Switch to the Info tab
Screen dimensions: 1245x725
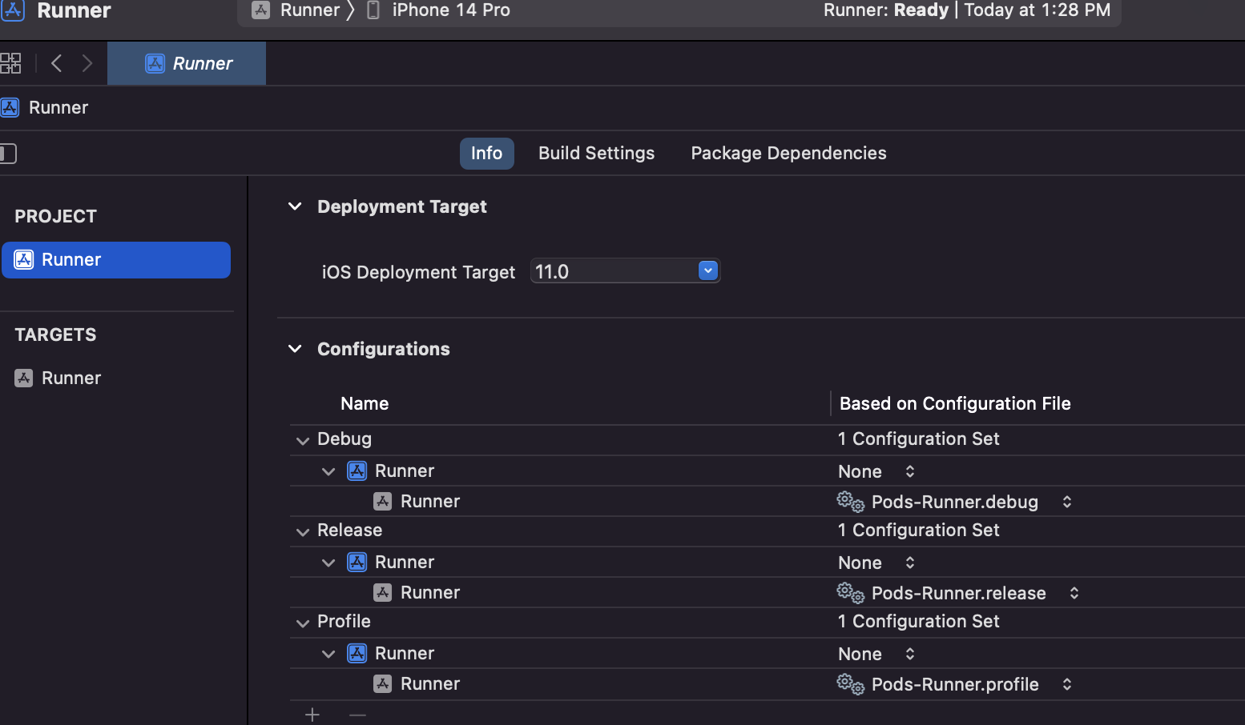(486, 153)
